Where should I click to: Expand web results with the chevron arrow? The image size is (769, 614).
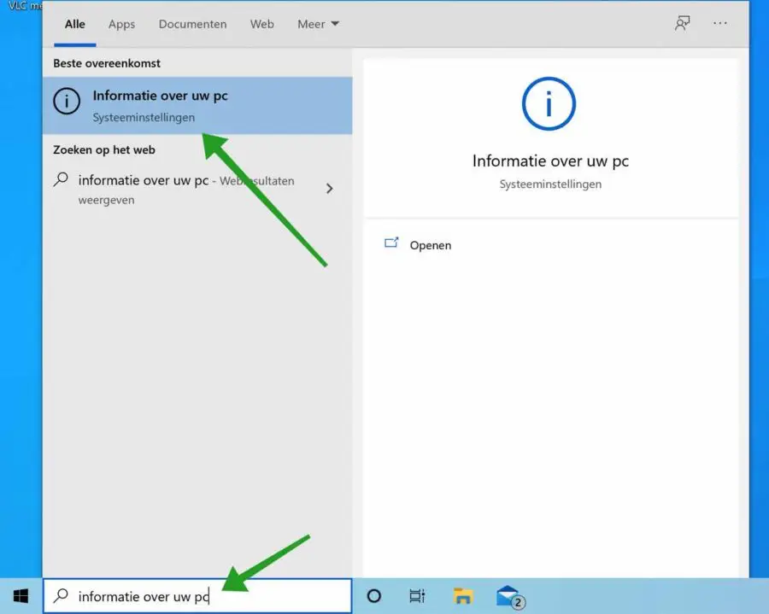pos(330,188)
